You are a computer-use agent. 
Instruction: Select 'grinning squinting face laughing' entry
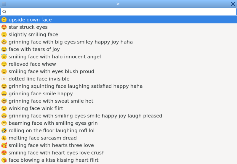[x=76, y=86]
